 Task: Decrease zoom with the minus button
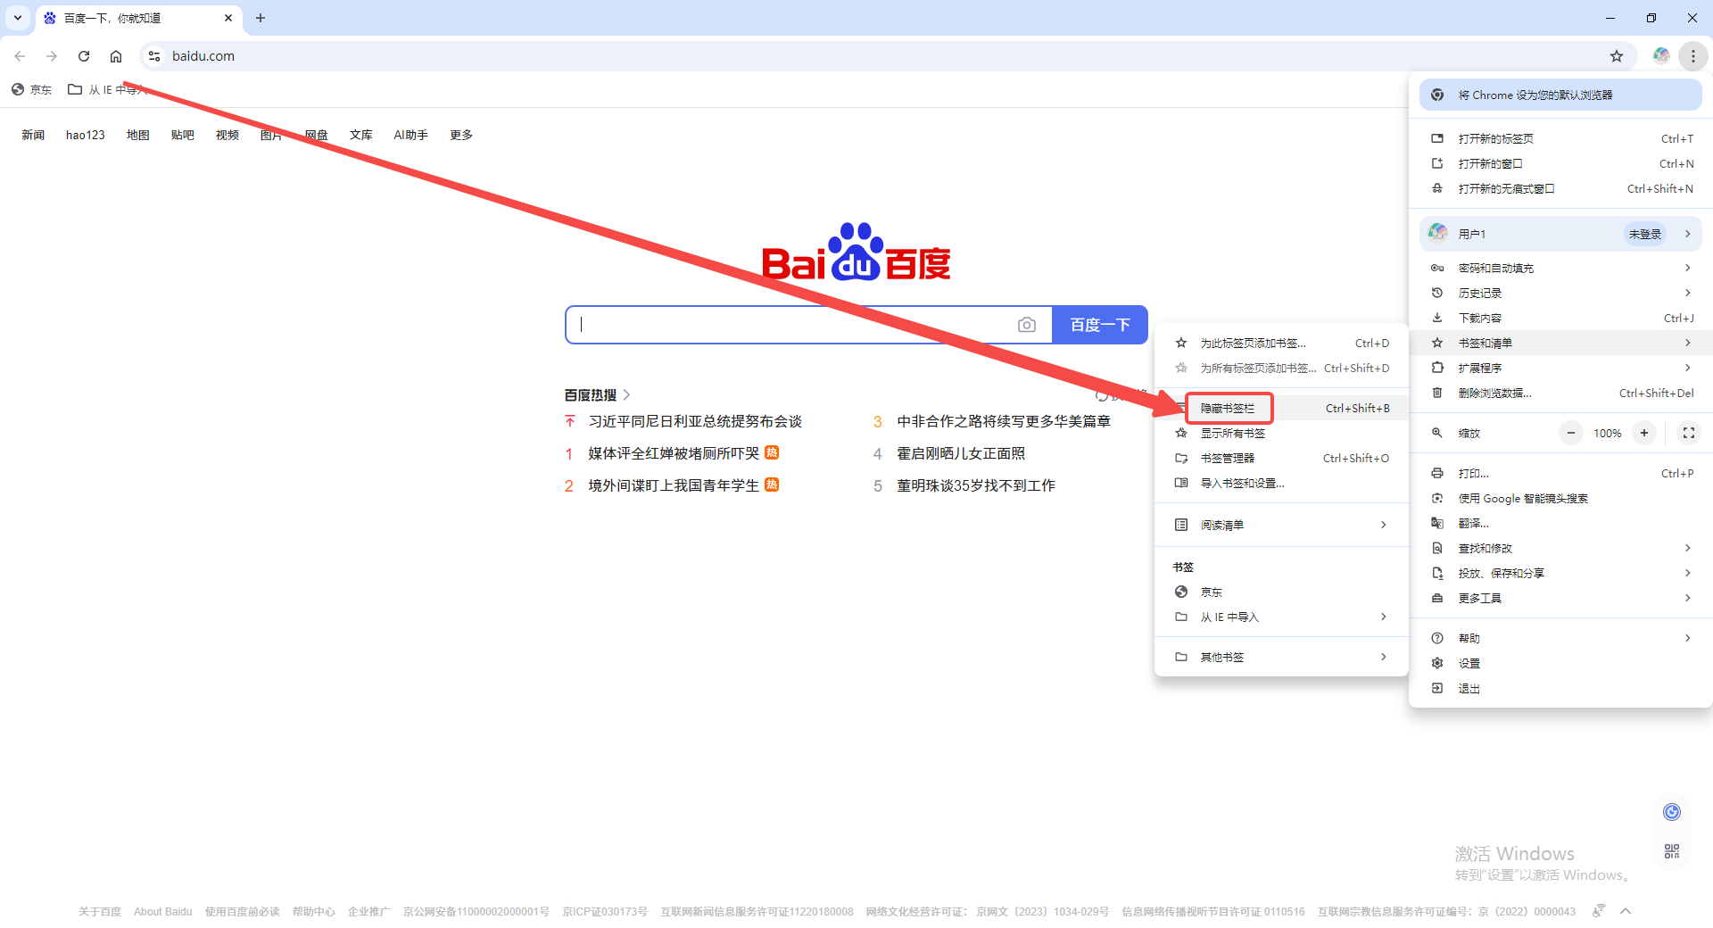tap(1571, 433)
